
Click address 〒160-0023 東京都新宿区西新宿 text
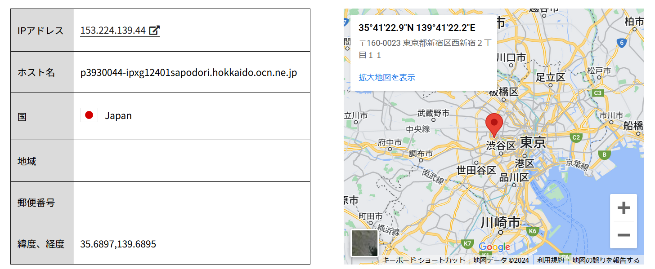425,49
